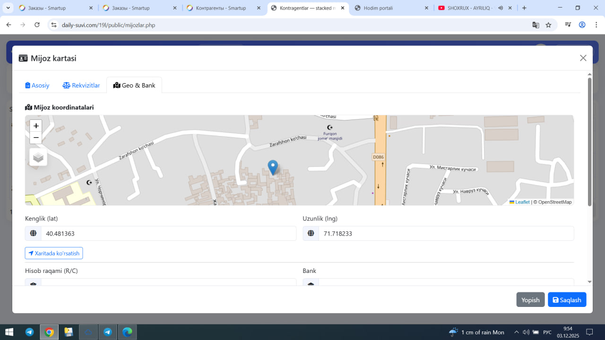Open the Google Translate page icon

coord(536,25)
